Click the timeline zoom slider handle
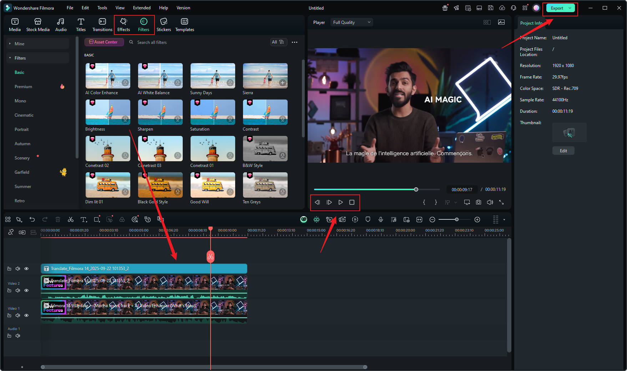This screenshot has width=627, height=371. (x=456, y=219)
